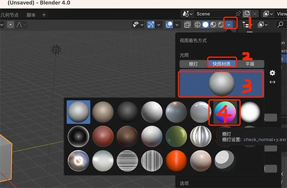Choose the dark gray matcap
This screenshot has height=188, width=287.
(x=127, y=112)
